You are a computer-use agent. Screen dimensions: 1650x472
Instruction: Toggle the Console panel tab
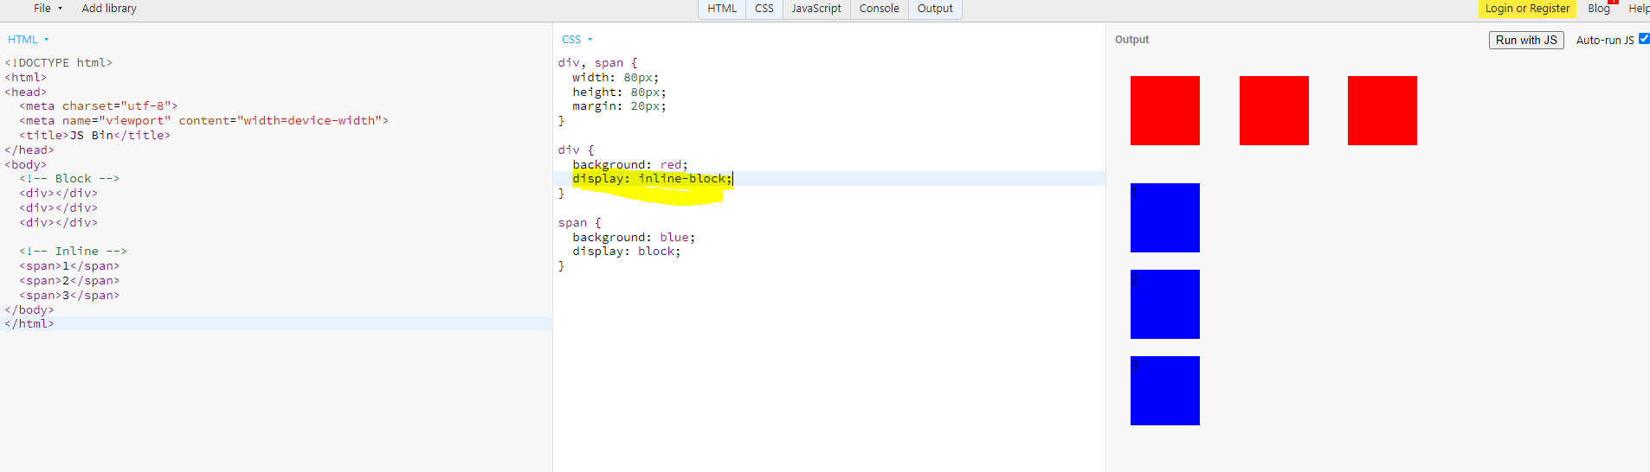pyautogui.click(x=880, y=9)
